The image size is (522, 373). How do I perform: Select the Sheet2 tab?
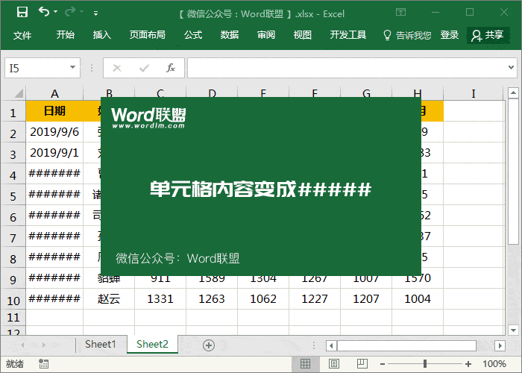click(x=152, y=344)
